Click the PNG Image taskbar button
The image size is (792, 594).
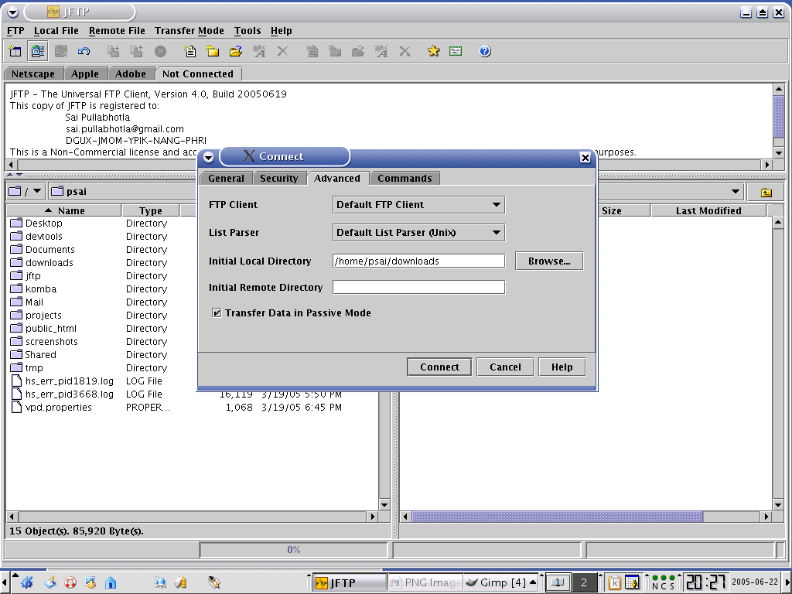(425, 582)
